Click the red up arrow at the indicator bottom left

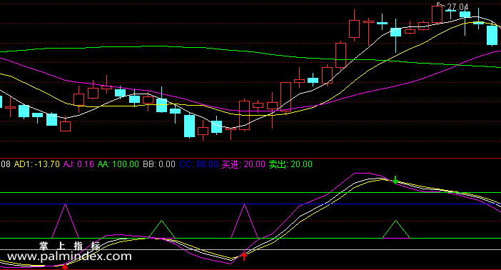click(65, 266)
